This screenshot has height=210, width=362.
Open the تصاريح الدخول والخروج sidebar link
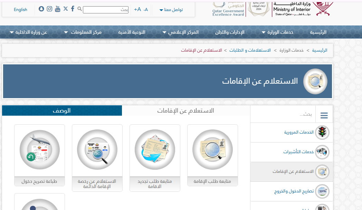coord(294,191)
